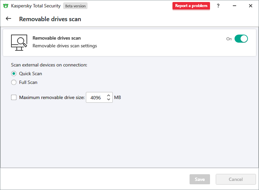
Task: Click the Kaspersky logo in title bar
Action: coord(6,6)
